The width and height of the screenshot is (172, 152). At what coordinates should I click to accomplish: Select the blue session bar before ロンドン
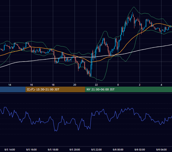point(13,89)
